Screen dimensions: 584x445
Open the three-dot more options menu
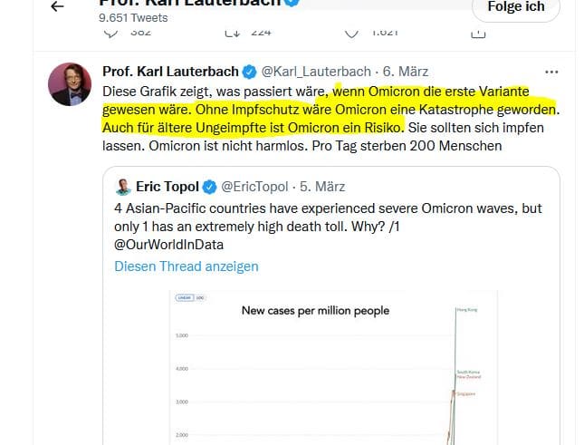tap(551, 72)
